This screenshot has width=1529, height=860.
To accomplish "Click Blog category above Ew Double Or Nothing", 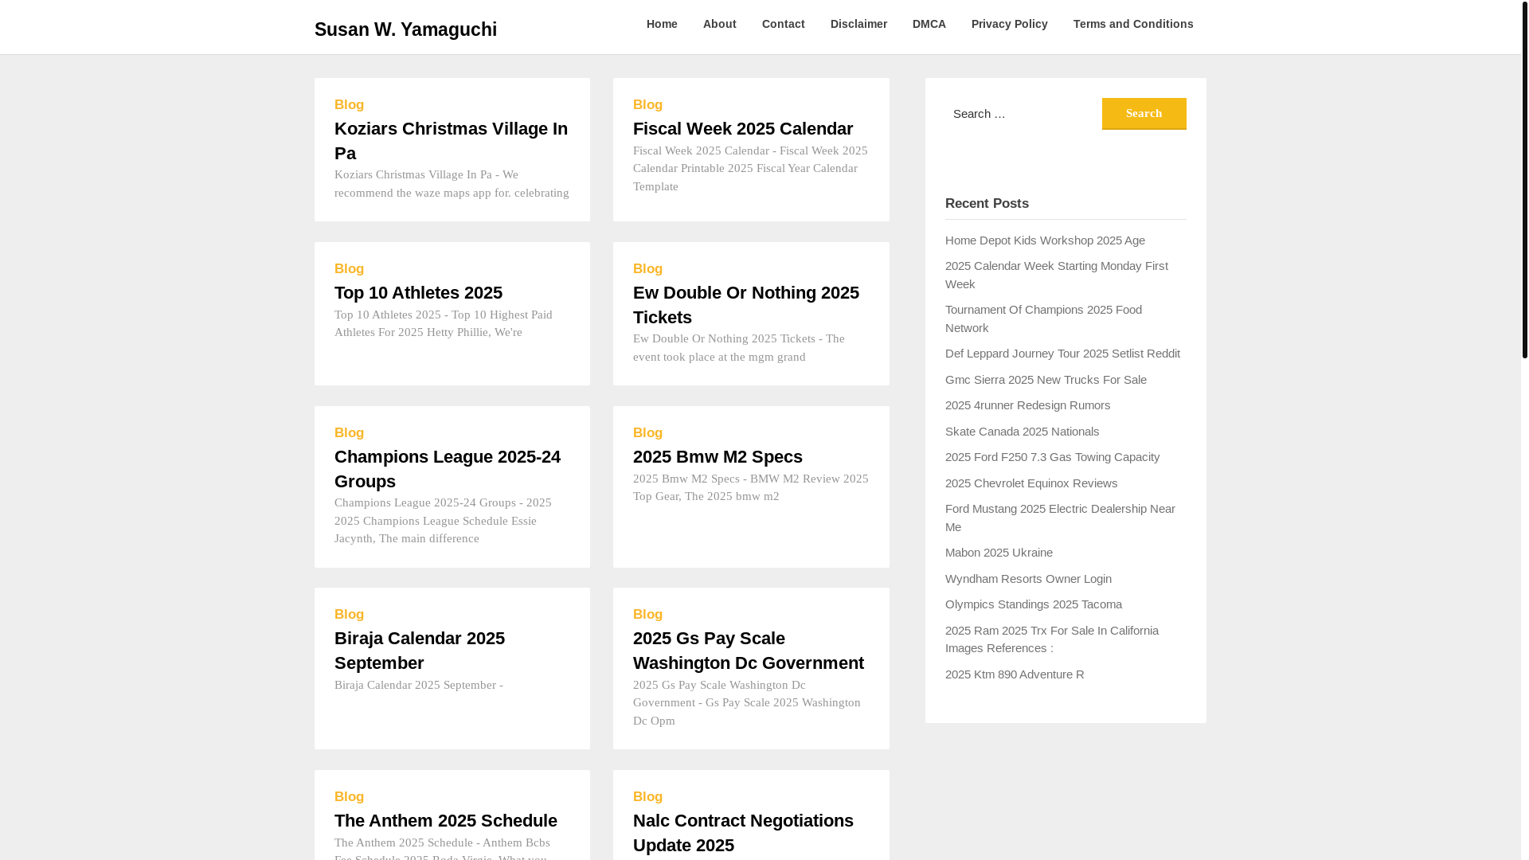I will click(647, 268).
